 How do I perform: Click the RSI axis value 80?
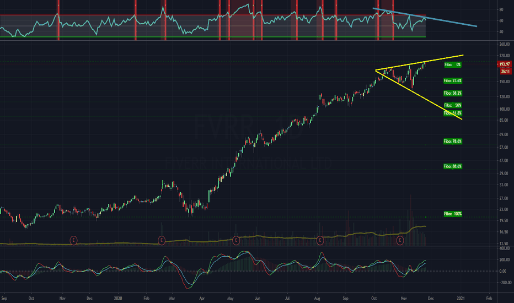coord(501,9)
